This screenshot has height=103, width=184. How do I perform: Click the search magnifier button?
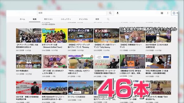110,13
